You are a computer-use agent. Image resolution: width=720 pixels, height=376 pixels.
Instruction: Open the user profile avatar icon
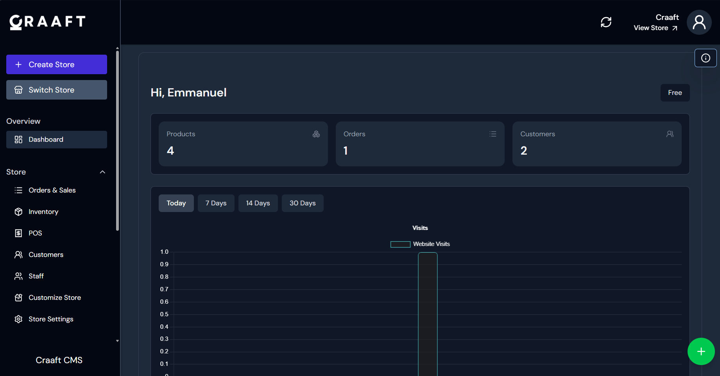(699, 22)
